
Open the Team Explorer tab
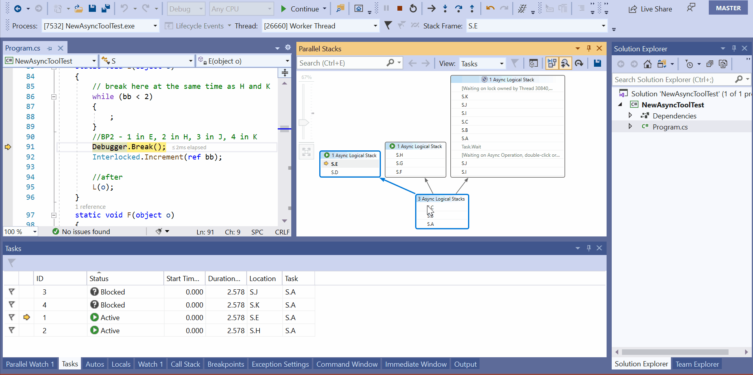pos(697,364)
